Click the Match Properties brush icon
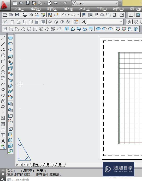 click(x=50, y=15)
